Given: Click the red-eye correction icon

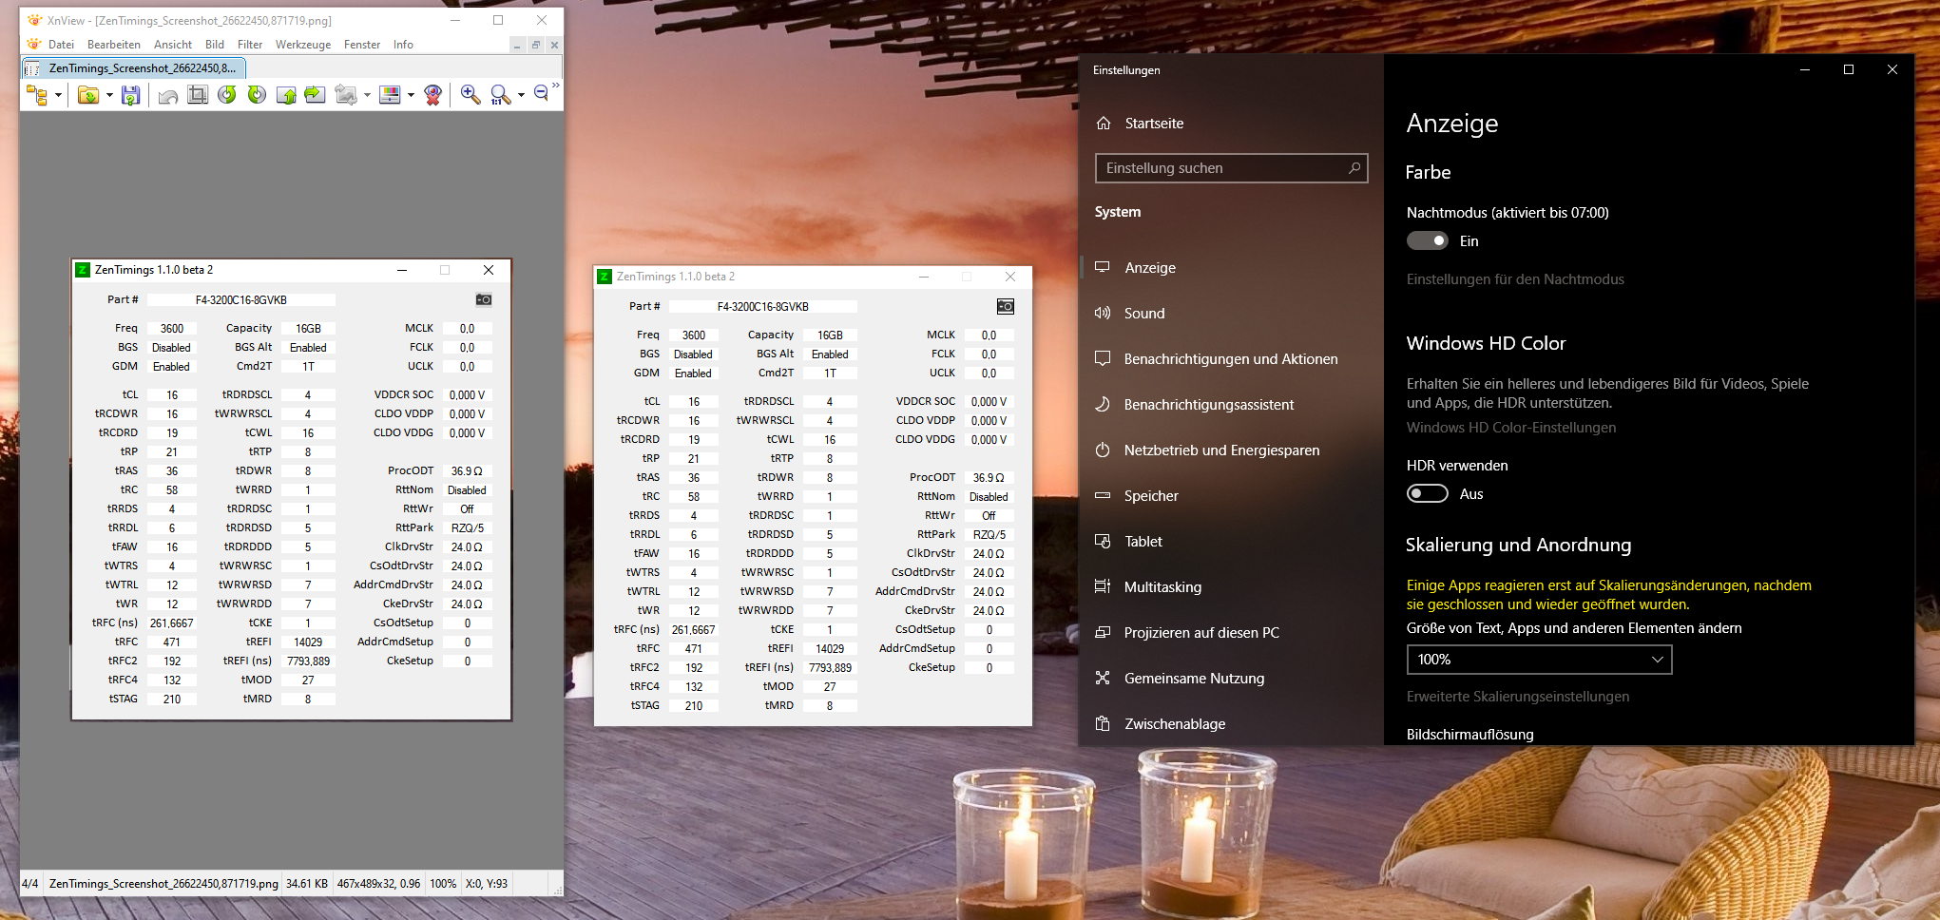Looking at the screenshot, I should click(433, 95).
